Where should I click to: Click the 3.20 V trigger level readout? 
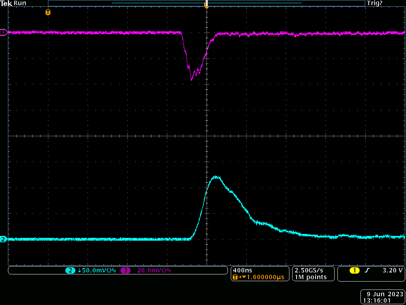[x=393, y=270]
